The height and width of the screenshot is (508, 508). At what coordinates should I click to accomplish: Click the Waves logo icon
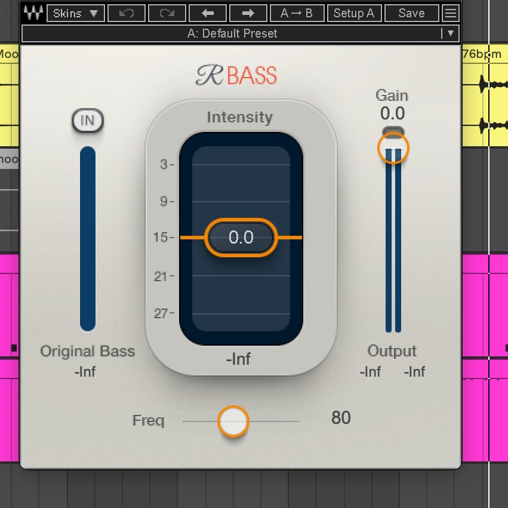point(33,13)
